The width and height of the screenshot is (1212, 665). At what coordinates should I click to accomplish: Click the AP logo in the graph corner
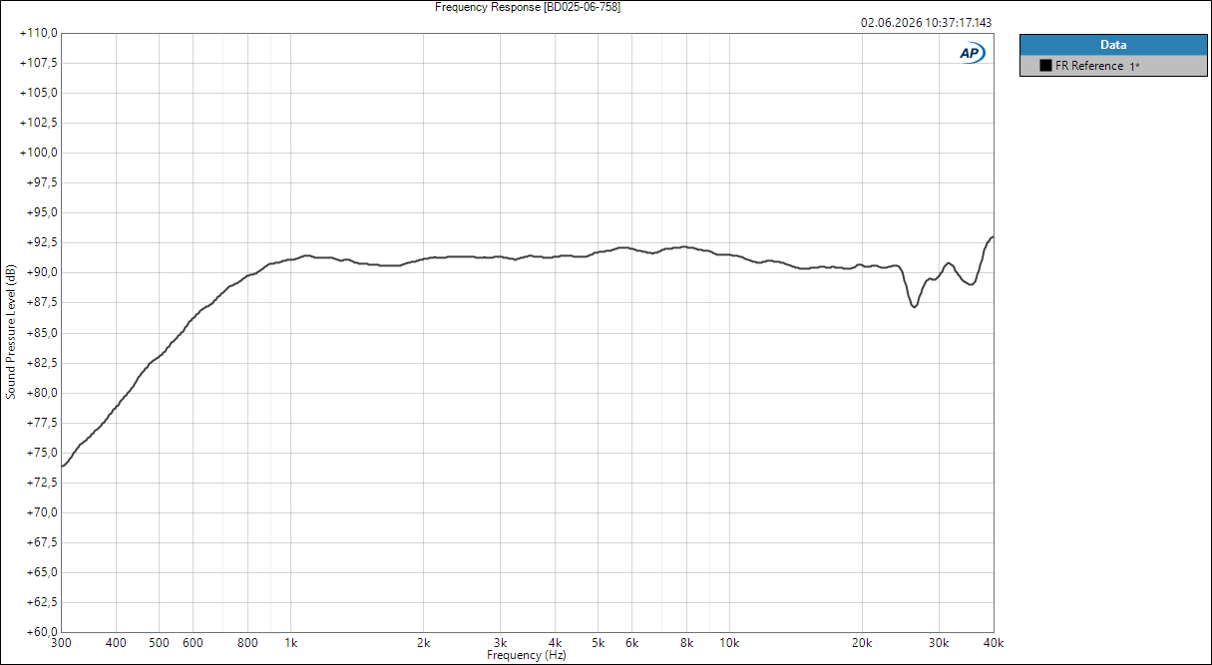[973, 53]
